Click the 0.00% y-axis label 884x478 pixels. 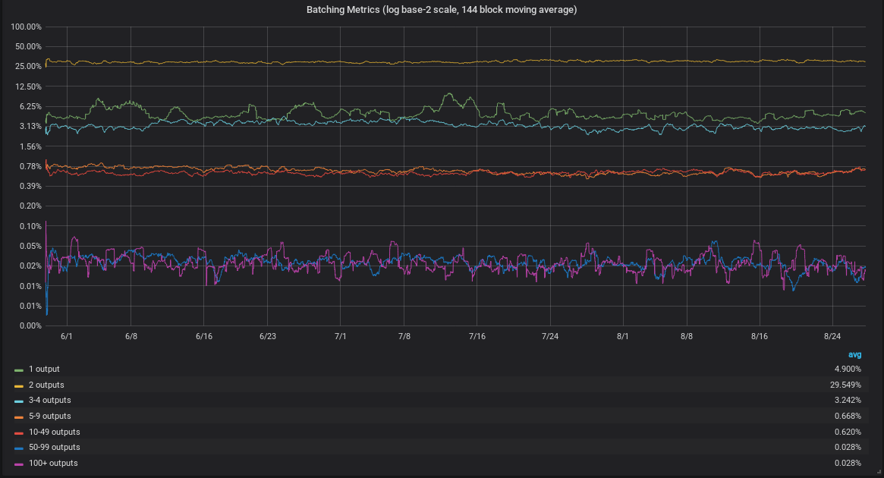(30, 325)
